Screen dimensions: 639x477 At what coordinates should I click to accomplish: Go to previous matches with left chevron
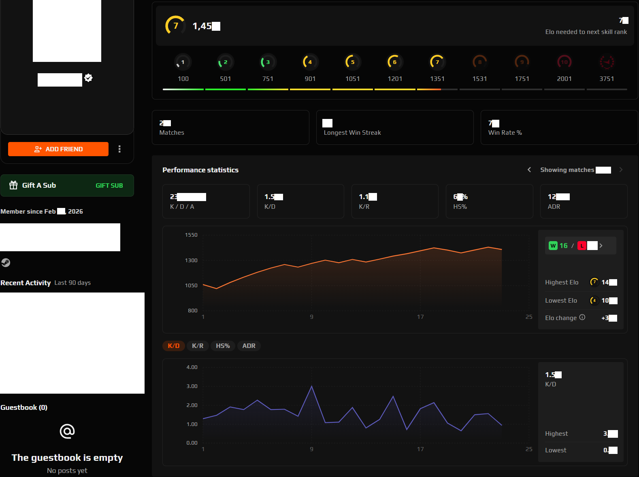click(x=529, y=170)
